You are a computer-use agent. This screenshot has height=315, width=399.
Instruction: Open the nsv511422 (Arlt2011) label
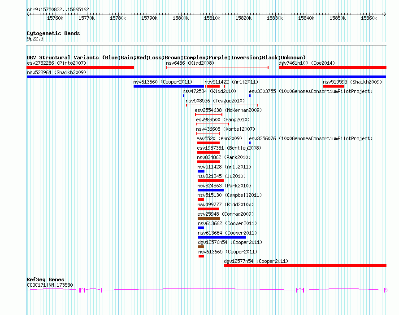tap(231, 82)
